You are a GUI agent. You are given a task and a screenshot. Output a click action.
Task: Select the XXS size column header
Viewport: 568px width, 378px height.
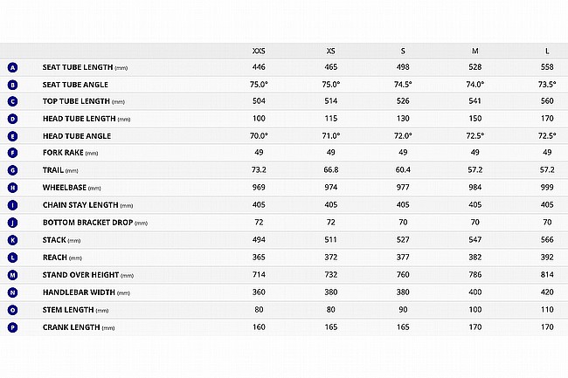(x=259, y=51)
